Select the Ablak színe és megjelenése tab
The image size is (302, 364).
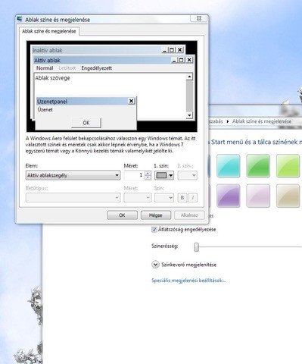tap(49, 31)
